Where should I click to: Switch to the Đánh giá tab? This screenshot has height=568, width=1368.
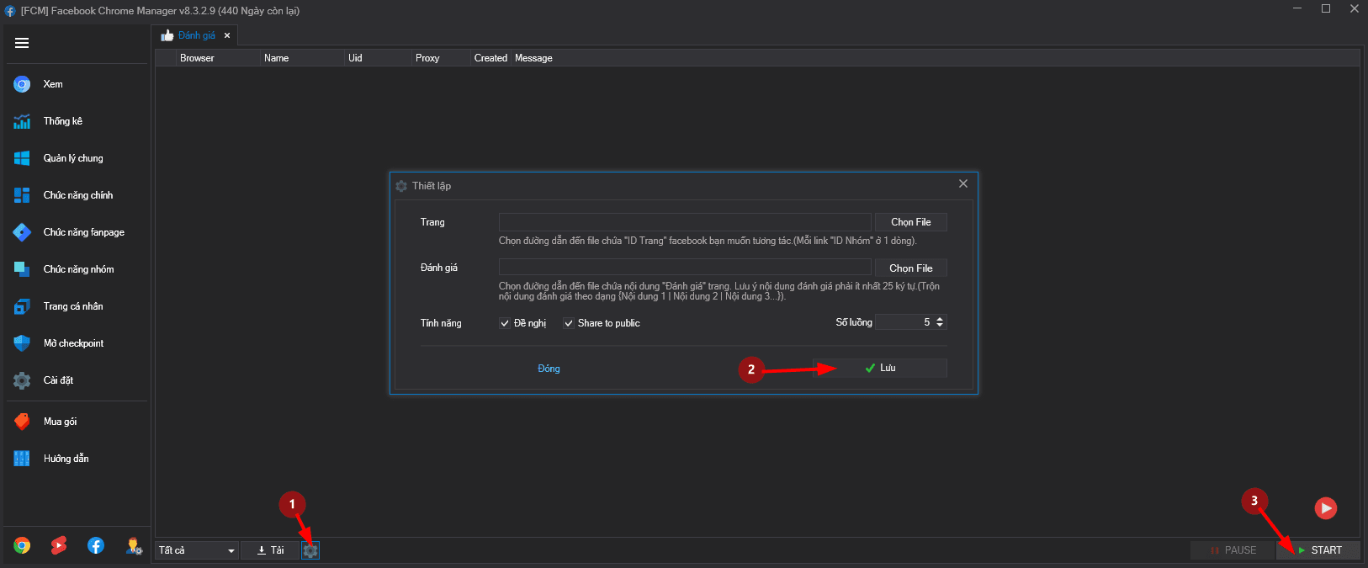point(196,35)
